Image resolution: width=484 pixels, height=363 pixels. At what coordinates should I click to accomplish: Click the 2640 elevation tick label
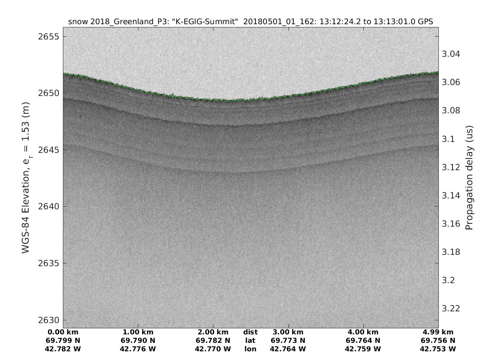click(48, 207)
